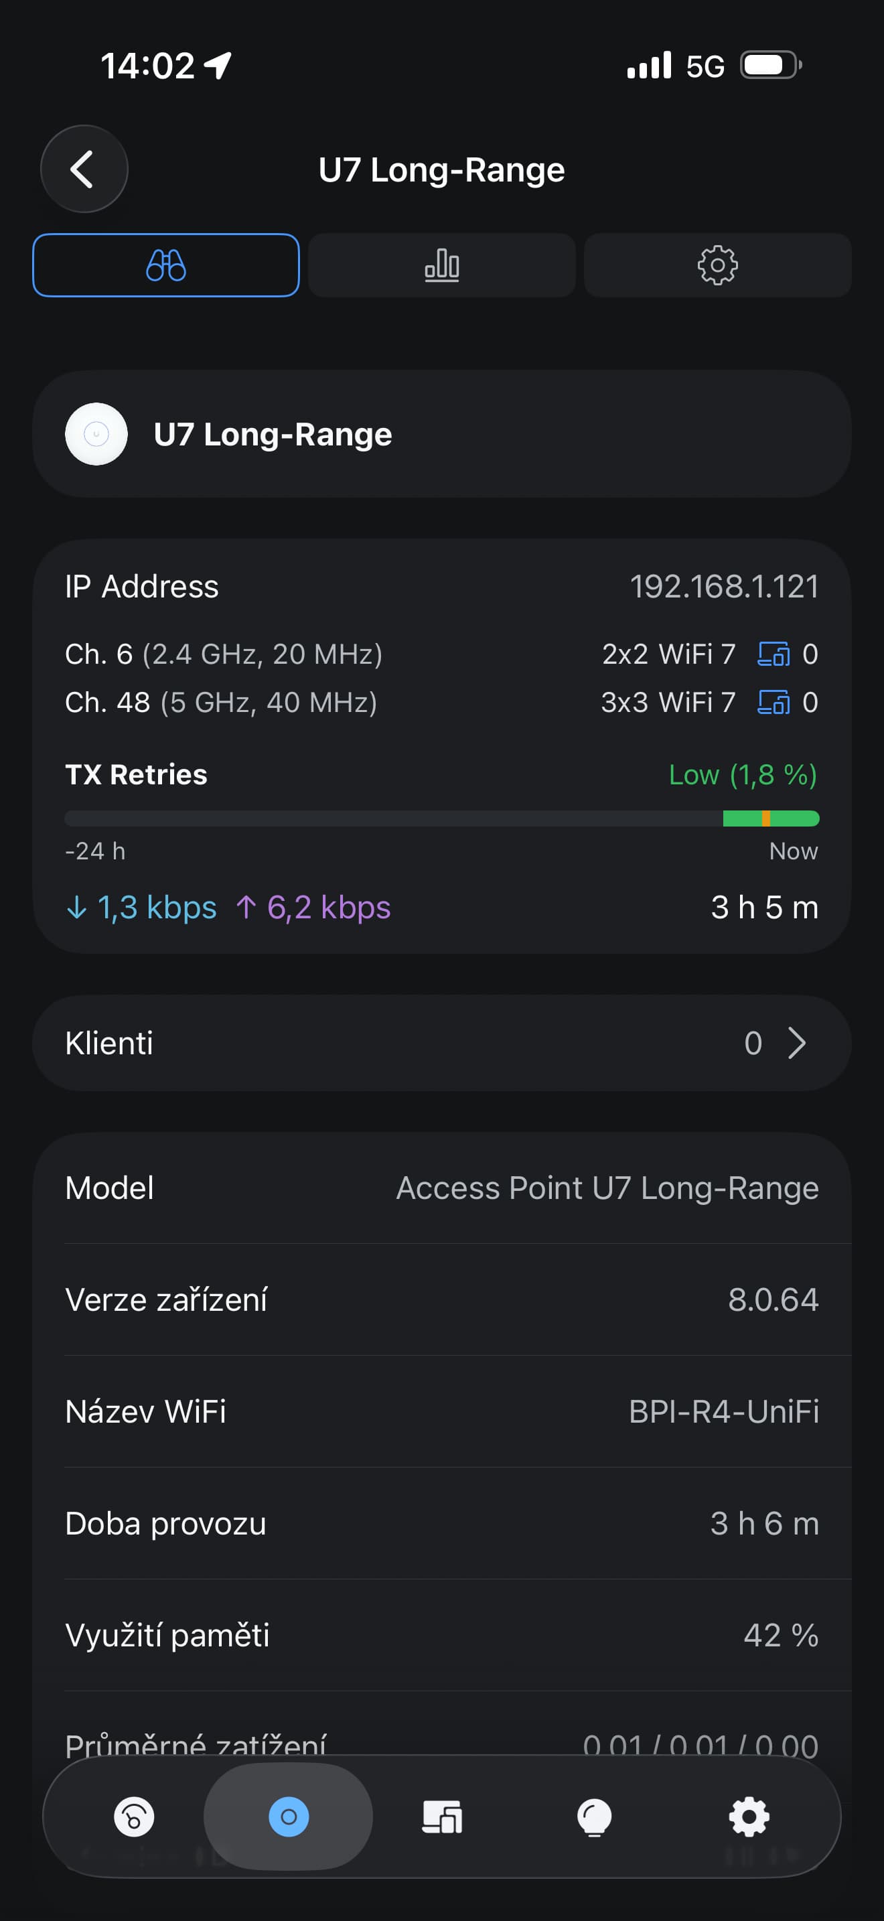The image size is (884, 1921).
Task: Tap the TX Retries history bar
Action: pos(441,819)
